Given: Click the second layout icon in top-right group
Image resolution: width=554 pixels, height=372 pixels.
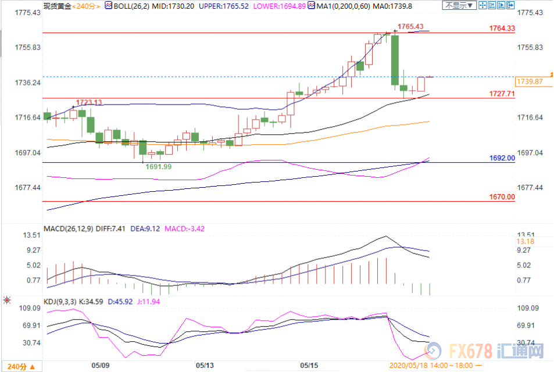Looking at the screenshot, I should (492, 5).
